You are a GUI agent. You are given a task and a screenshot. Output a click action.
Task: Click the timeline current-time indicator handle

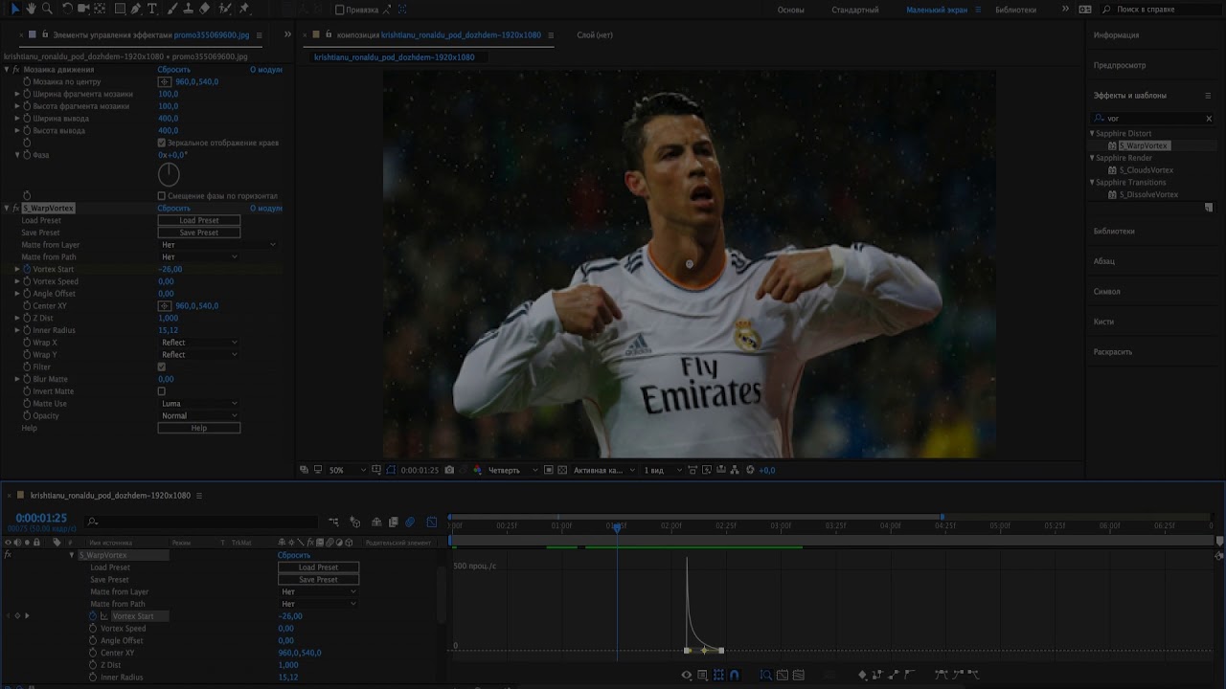617,526
